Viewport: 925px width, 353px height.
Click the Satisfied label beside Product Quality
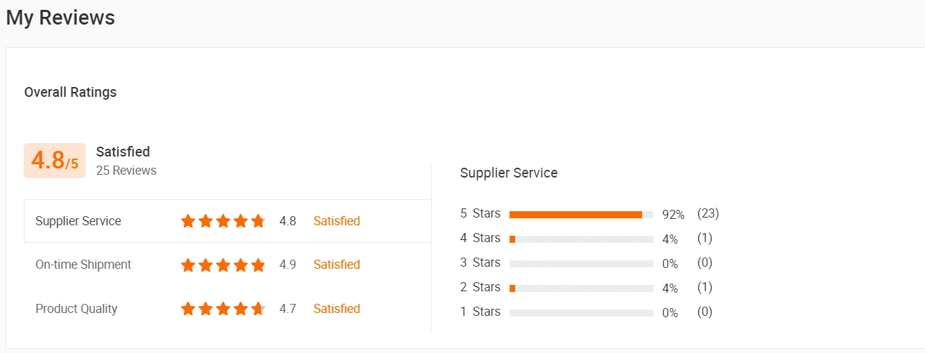coord(337,309)
